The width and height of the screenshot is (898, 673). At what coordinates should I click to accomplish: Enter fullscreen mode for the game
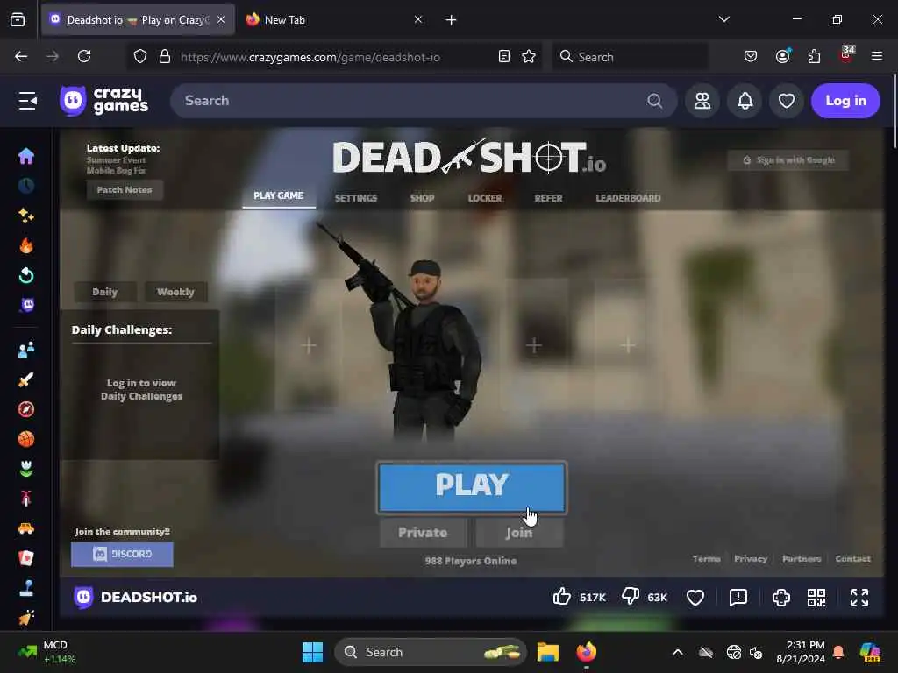(x=859, y=598)
